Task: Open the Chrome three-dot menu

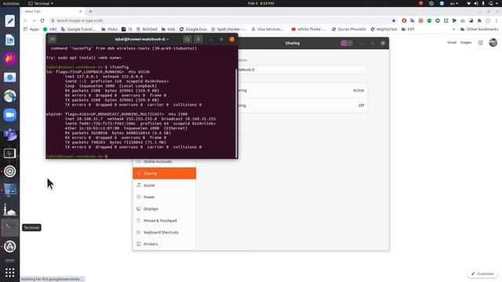Action: [497, 20]
